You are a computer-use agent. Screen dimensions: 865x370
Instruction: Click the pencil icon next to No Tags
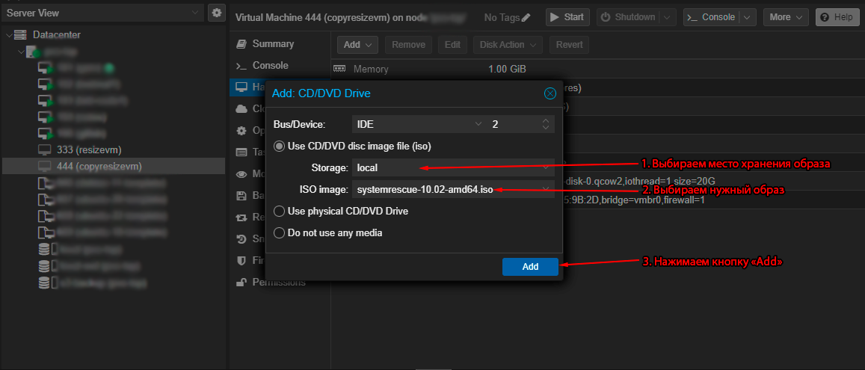pos(526,18)
